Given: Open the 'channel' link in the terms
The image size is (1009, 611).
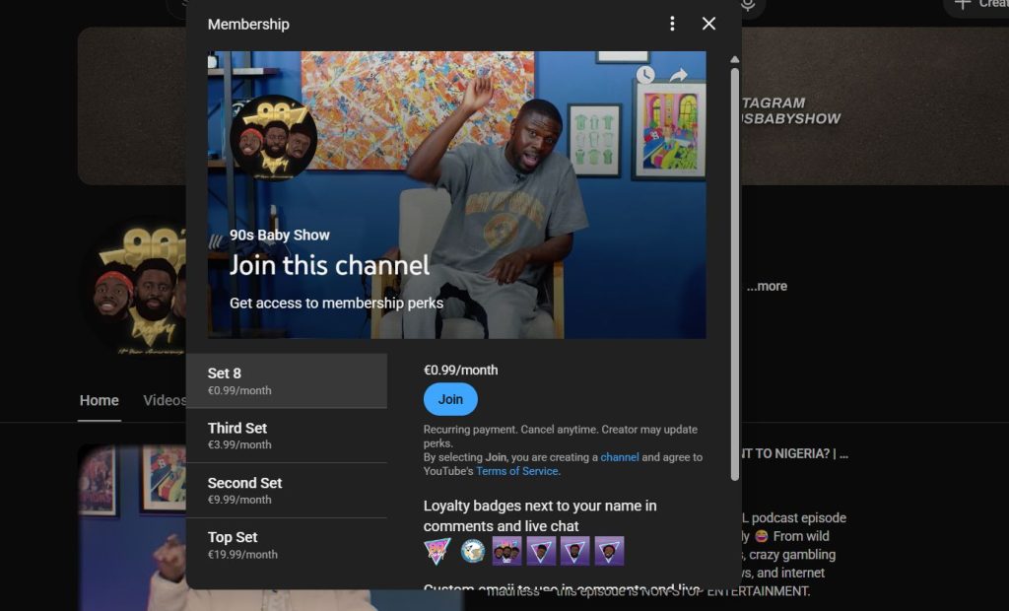Looking at the screenshot, I should pos(620,457).
